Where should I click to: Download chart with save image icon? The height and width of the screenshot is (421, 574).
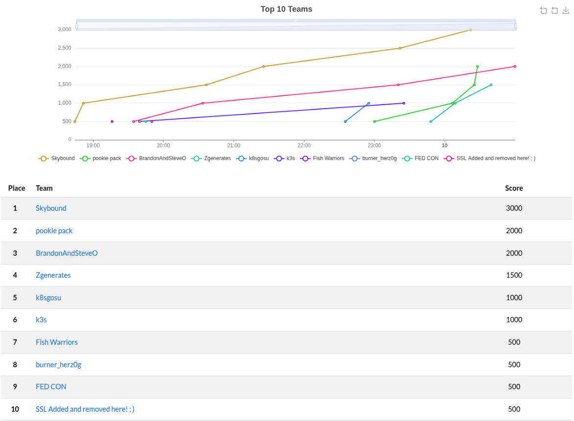coord(566,10)
